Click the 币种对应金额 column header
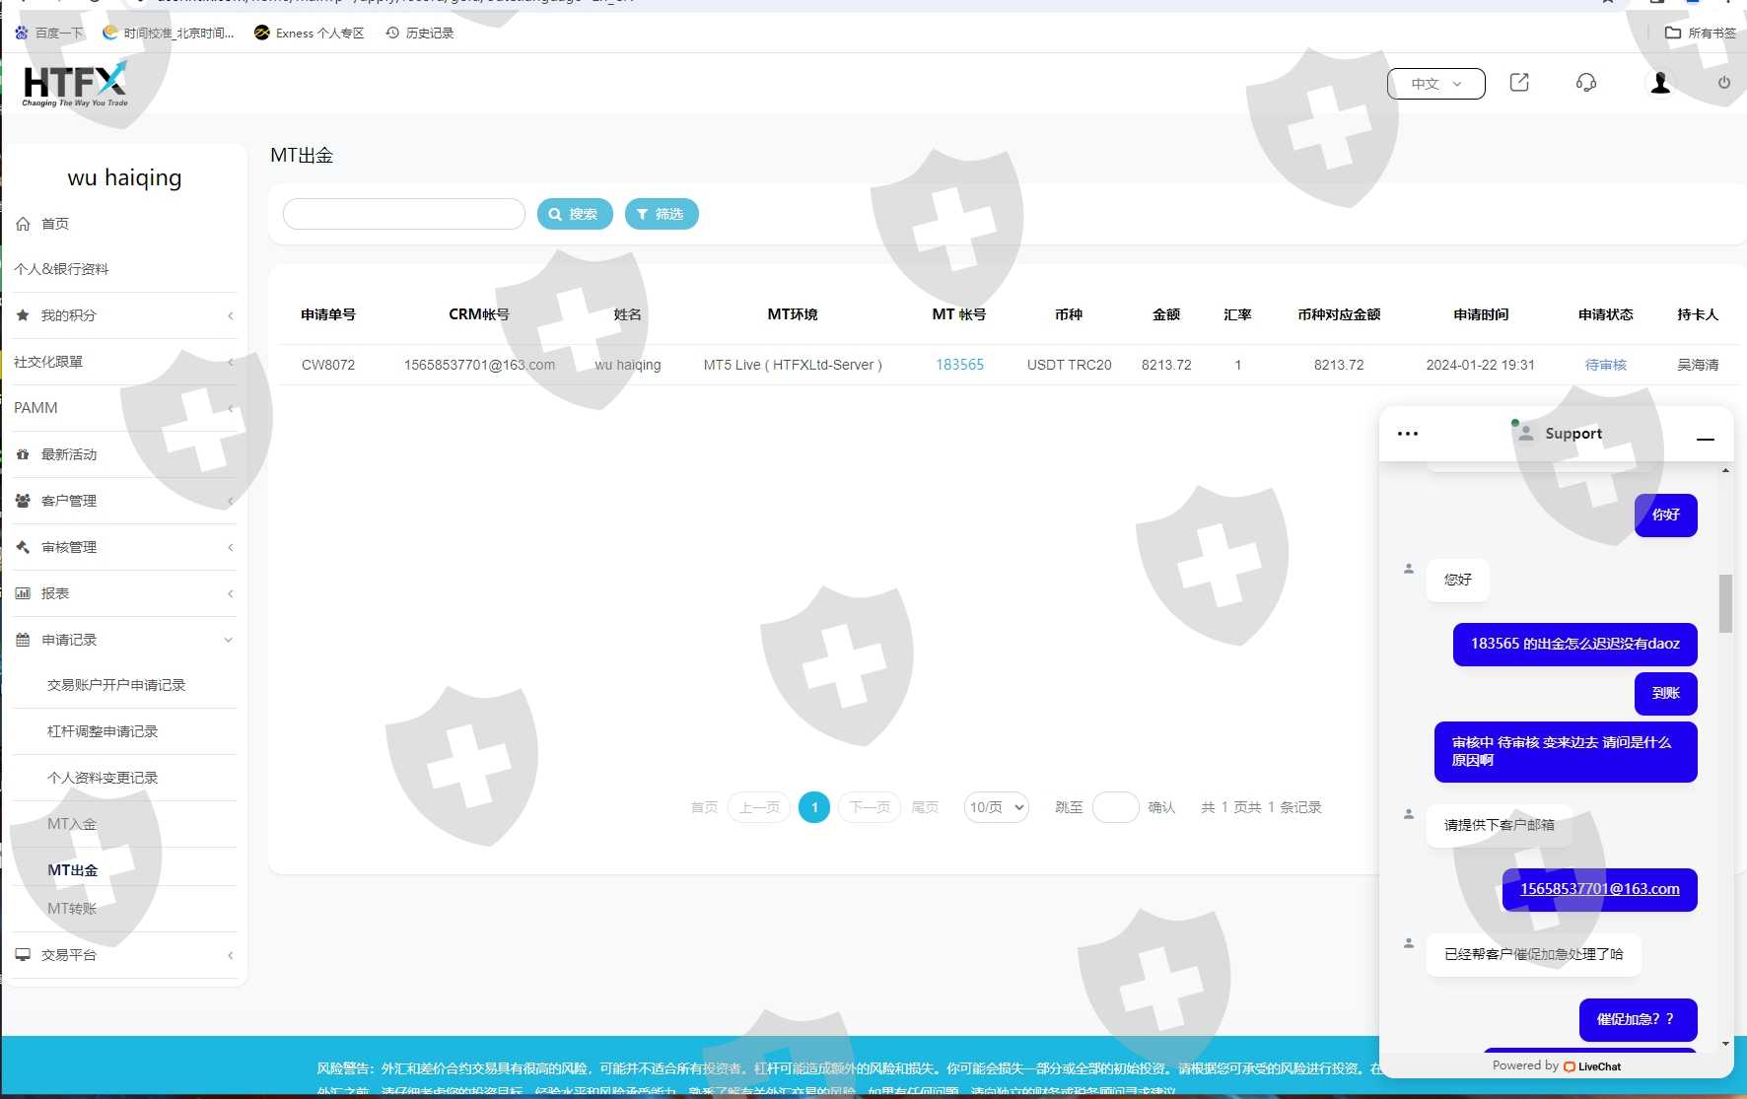Viewport: 1747px width, 1099px height. 1339,314
